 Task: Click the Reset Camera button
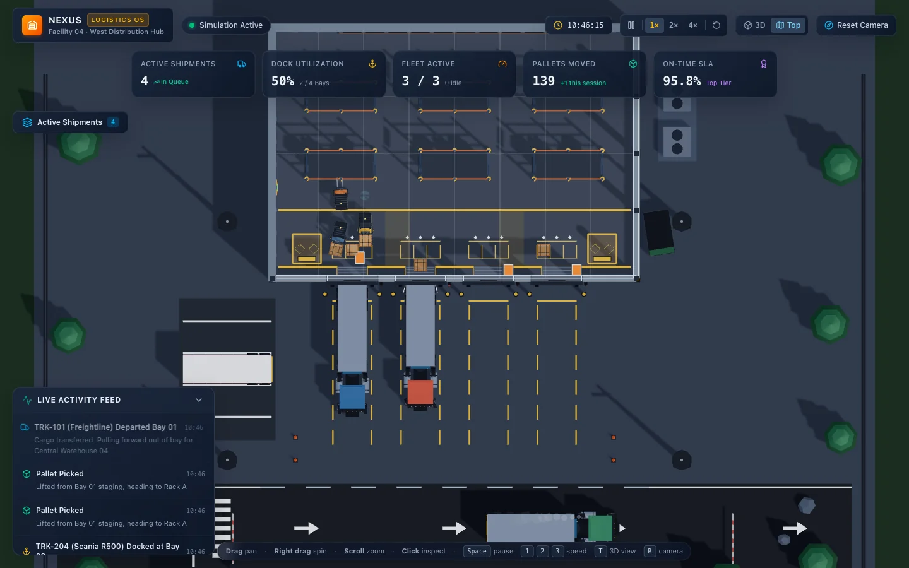pos(856,25)
